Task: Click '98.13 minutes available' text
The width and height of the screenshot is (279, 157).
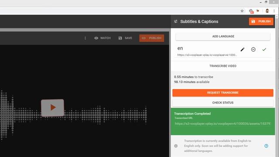Action: pos(192,82)
